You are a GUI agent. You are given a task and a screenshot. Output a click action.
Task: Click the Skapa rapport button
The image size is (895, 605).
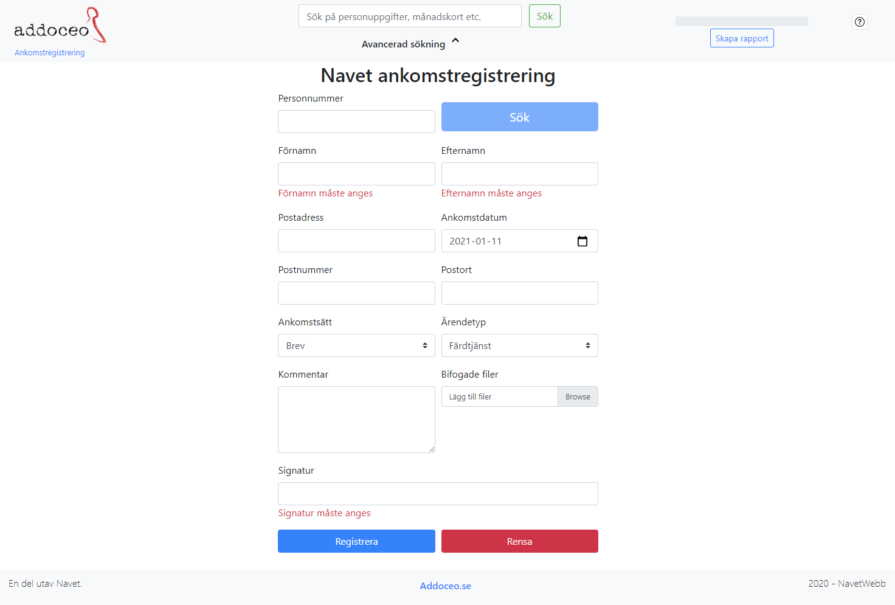[x=742, y=38]
